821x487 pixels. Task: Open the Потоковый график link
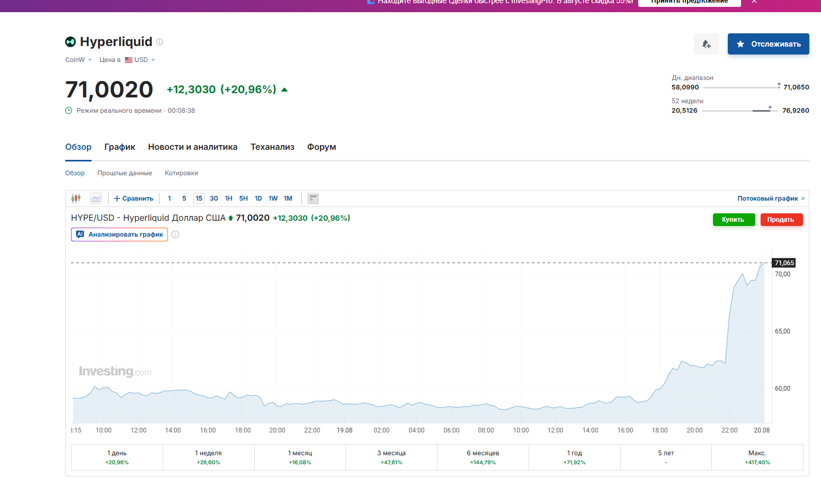pos(771,199)
